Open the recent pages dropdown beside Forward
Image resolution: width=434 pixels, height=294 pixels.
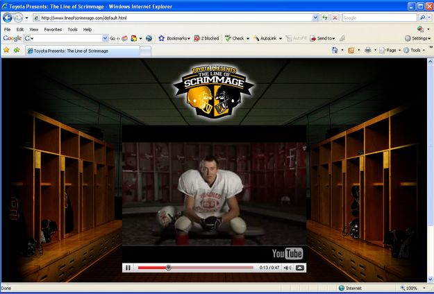pyautogui.click(x=26, y=18)
